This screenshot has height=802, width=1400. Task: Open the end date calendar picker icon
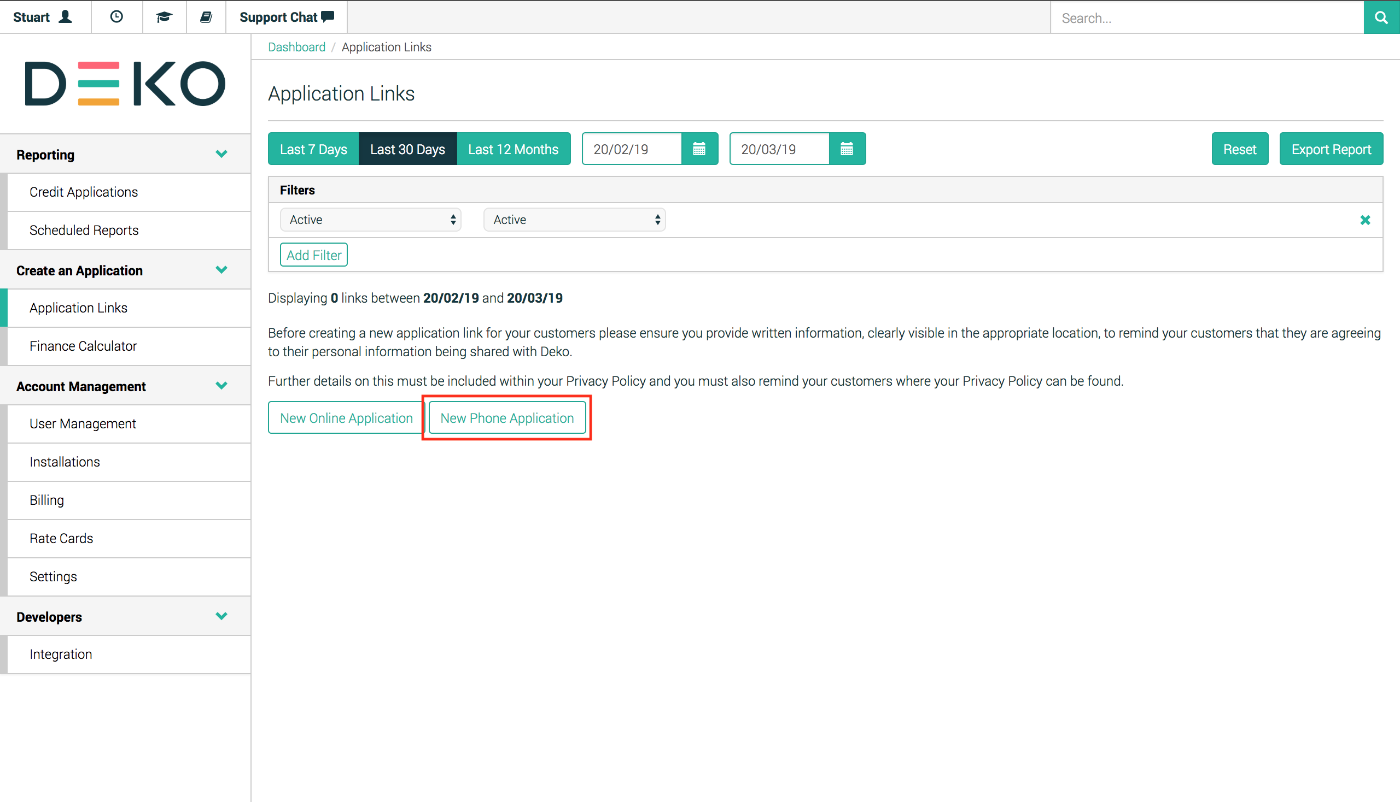pyautogui.click(x=847, y=149)
